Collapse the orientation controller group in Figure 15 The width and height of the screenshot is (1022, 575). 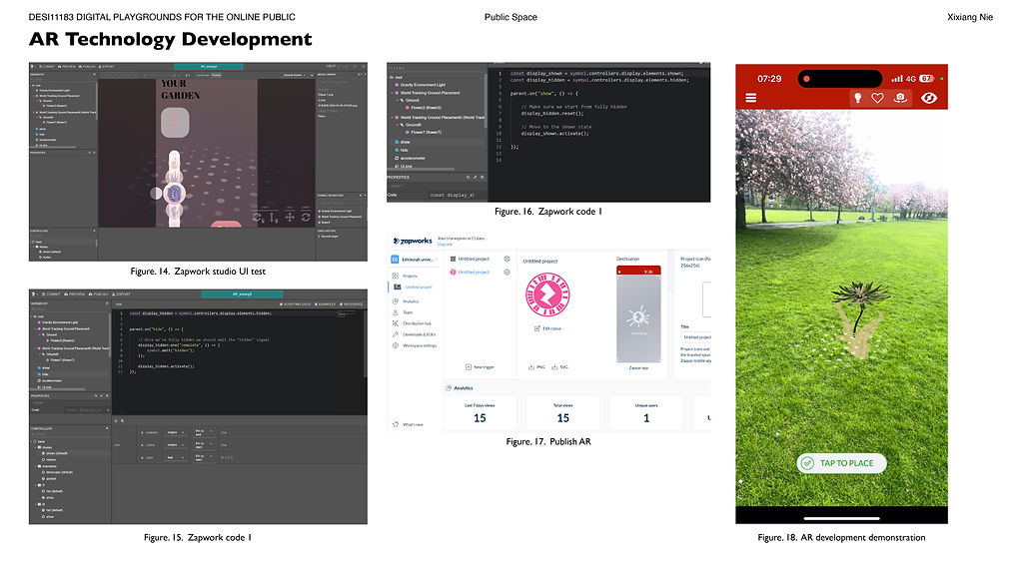[37, 466]
